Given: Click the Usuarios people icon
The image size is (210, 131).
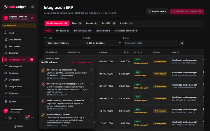Looking at the screenshot, I should (6, 93).
